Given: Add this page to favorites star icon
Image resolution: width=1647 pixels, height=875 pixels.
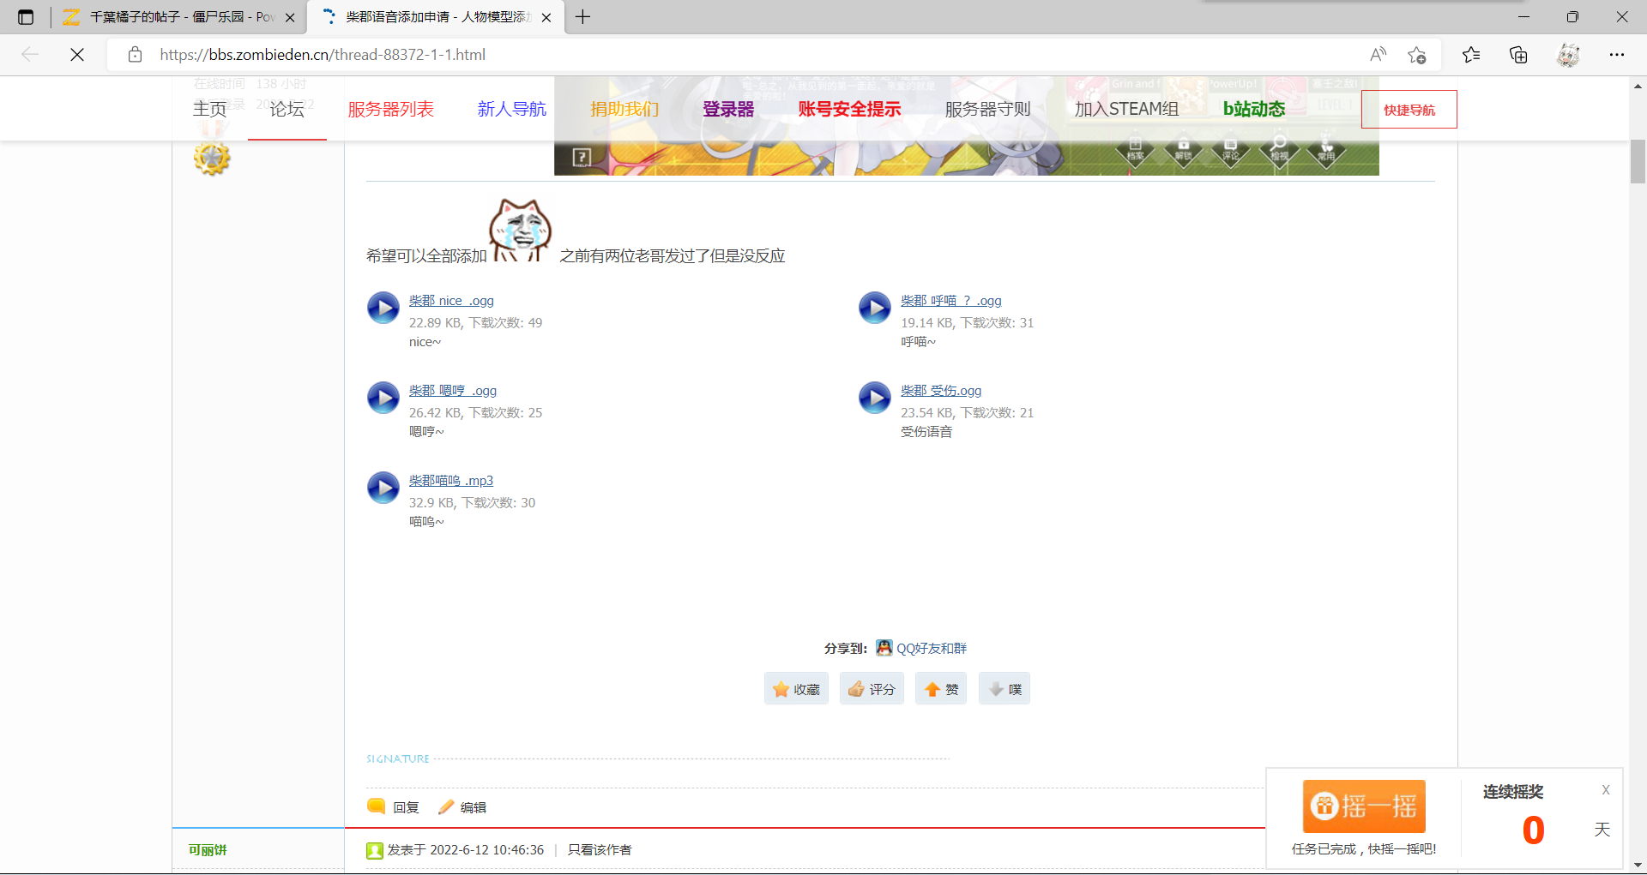Looking at the screenshot, I should point(1416,55).
